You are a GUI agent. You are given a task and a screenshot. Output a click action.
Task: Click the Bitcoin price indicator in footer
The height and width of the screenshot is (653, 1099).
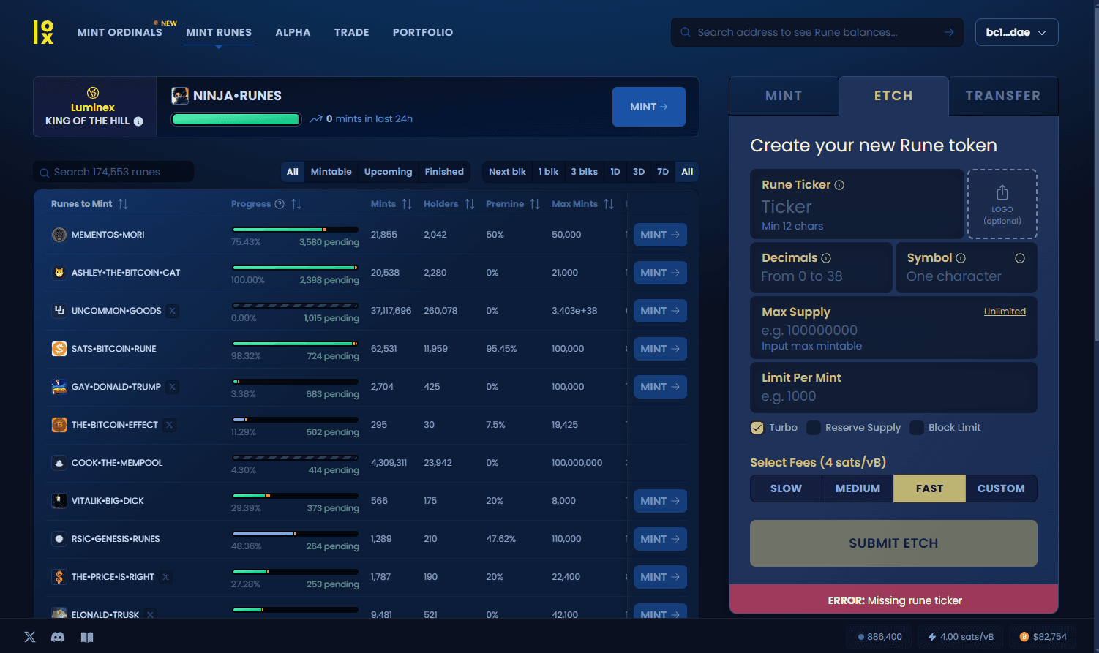coord(1043,637)
